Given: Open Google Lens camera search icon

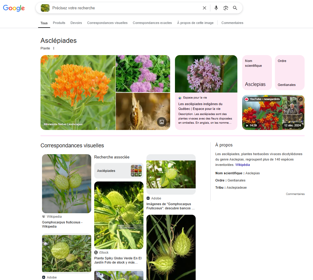Looking at the screenshot, I should click(x=226, y=8).
